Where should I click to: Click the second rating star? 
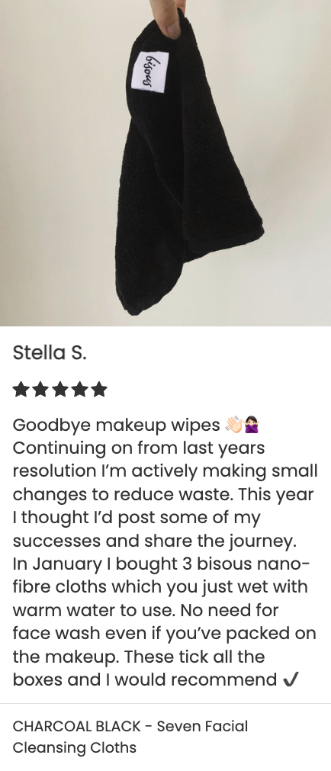tap(40, 390)
